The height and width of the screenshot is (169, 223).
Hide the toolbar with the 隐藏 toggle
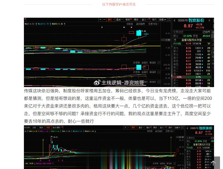[x=162, y=20]
